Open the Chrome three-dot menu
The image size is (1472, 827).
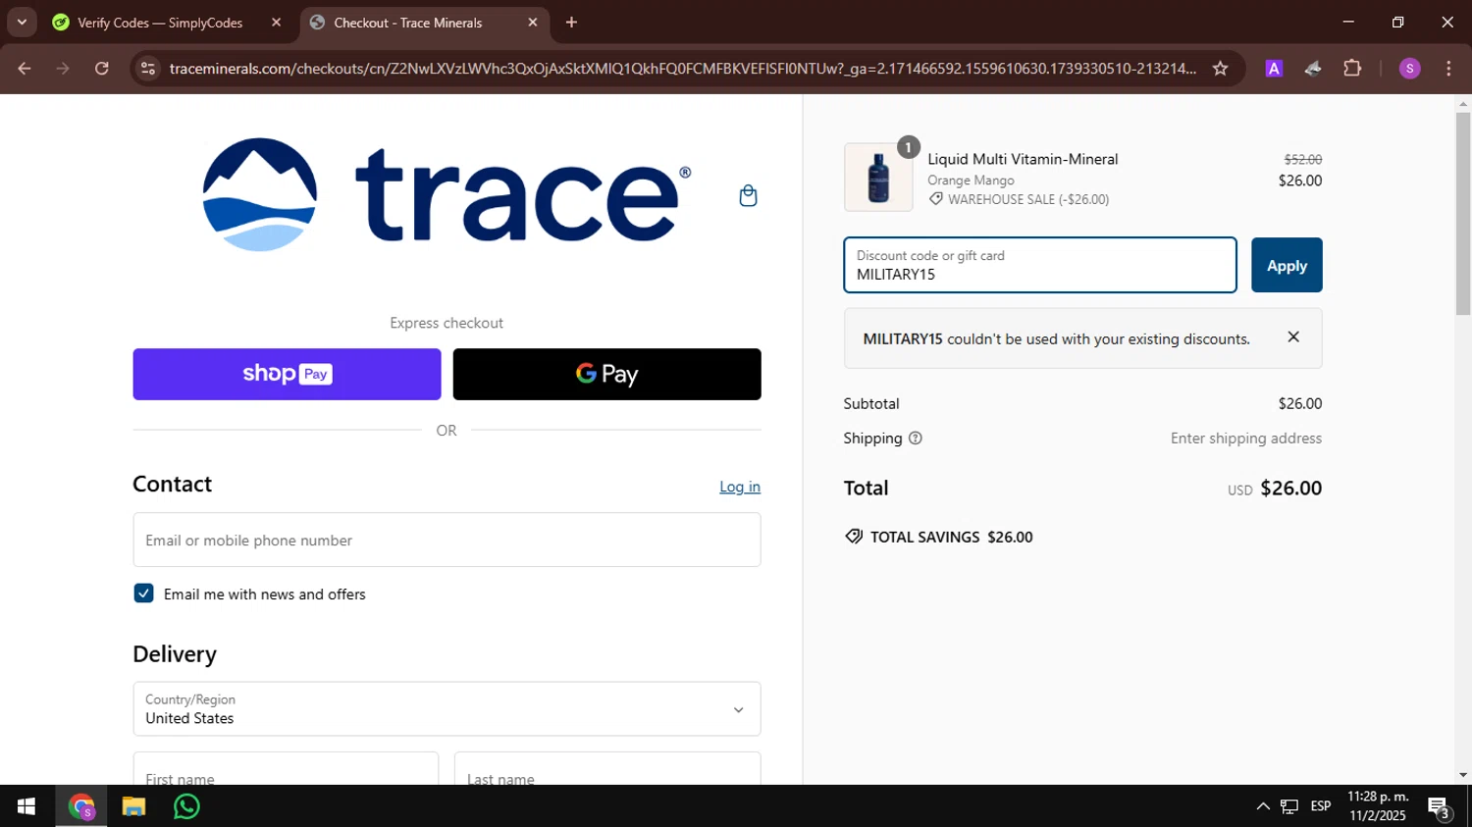(x=1448, y=69)
